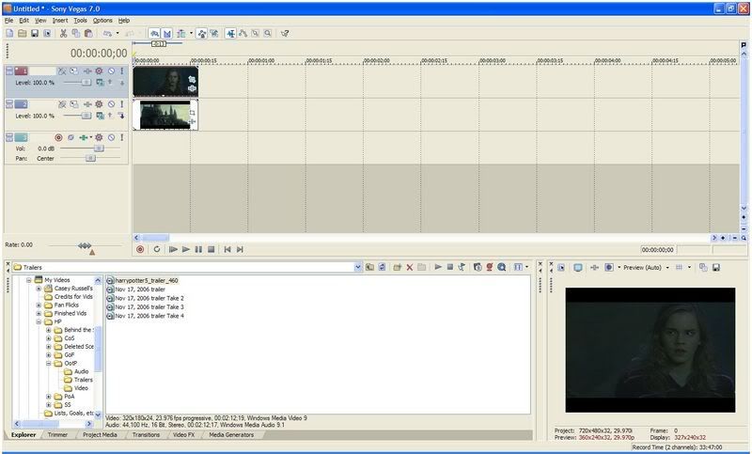Open project Properties from the toolbar
Viewport: 752px width, 454px height.
(47, 33)
